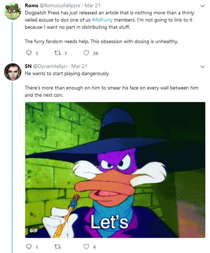Open the Mar 21 timestamp on SN's tweet
Screen dimensions: 210x253
tap(79, 66)
